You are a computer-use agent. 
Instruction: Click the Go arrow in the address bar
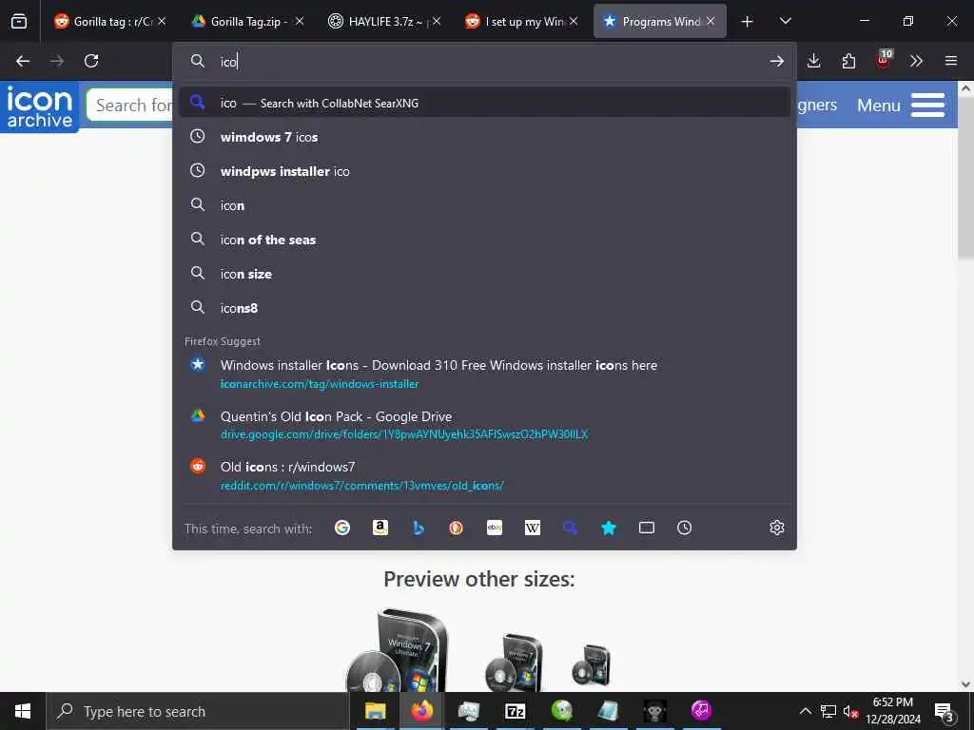tap(776, 61)
